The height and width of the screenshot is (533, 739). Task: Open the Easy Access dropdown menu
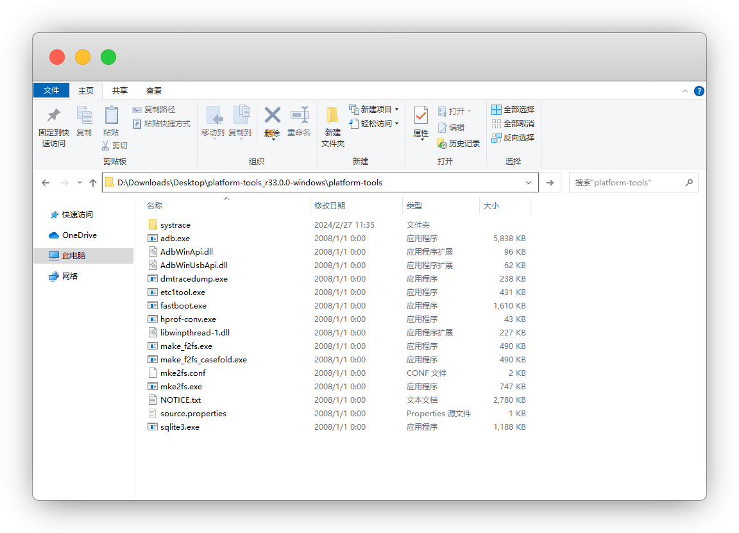(x=396, y=124)
